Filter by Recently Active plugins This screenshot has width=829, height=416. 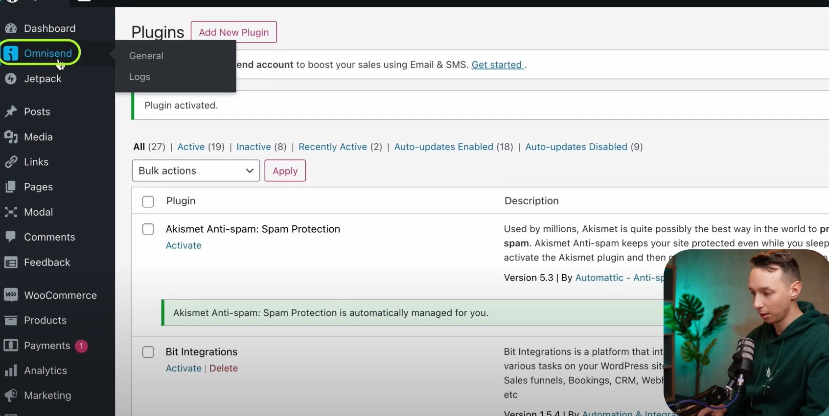[333, 147]
